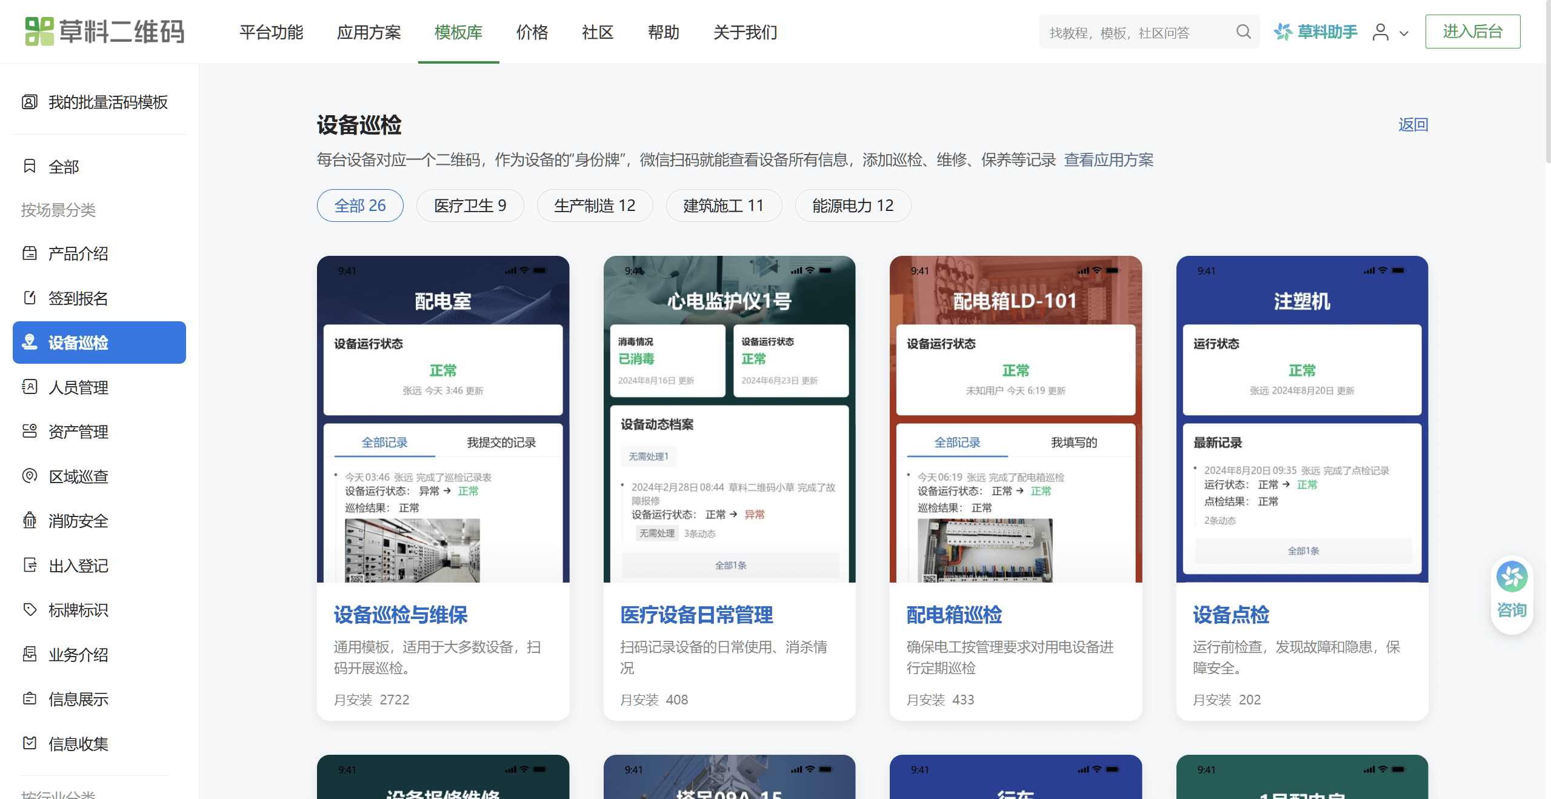This screenshot has height=799, width=1551.
Task: Open the 应用方案 navigation menu
Action: (369, 32)
